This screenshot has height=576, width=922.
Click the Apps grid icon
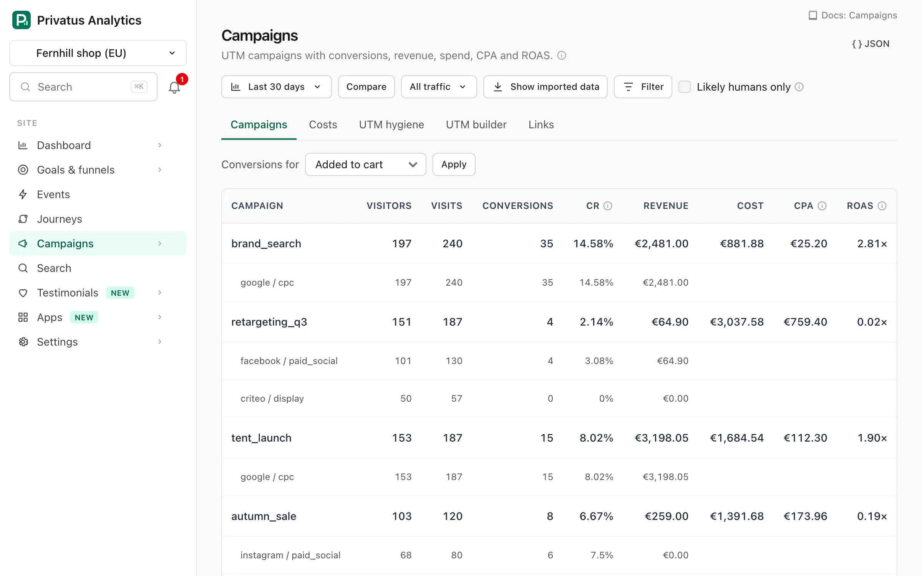[23, 317]
